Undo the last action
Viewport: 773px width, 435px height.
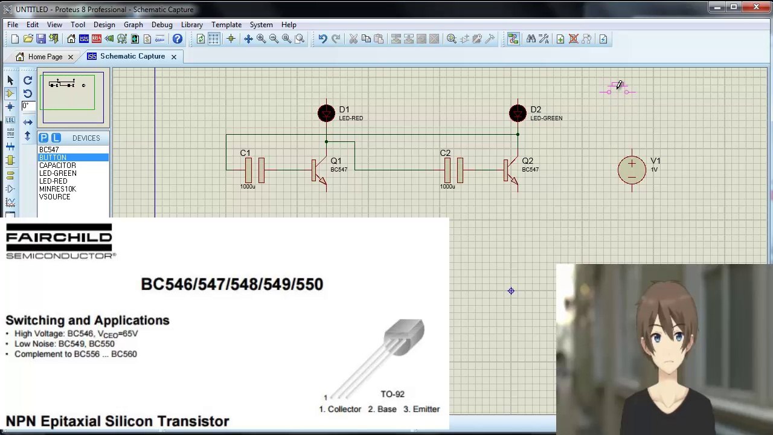(x=322, y=39)
